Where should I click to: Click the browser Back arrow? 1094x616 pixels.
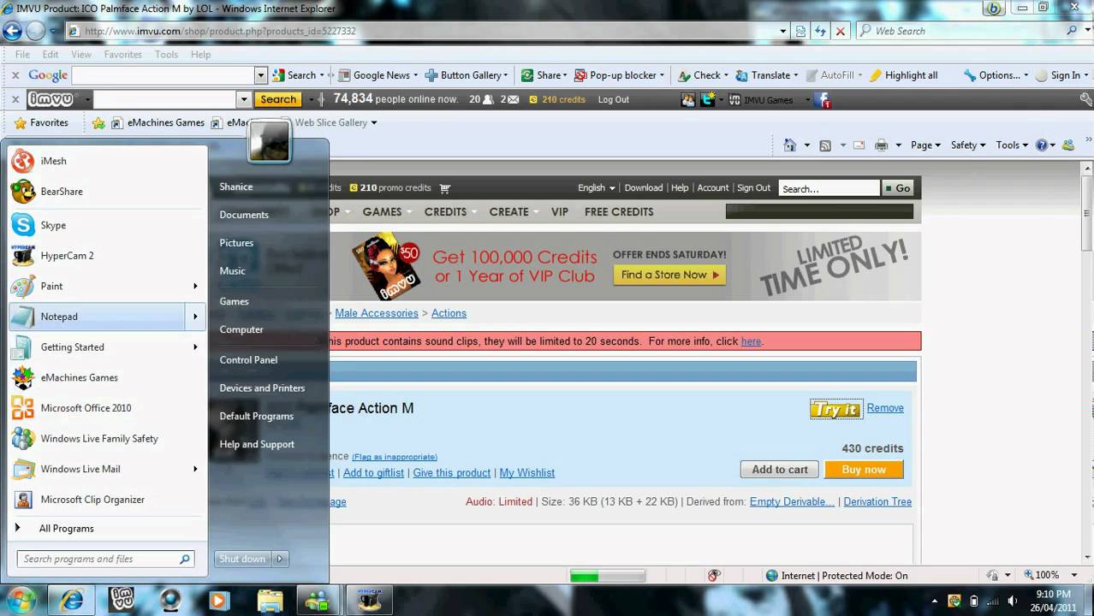point(12,31)
